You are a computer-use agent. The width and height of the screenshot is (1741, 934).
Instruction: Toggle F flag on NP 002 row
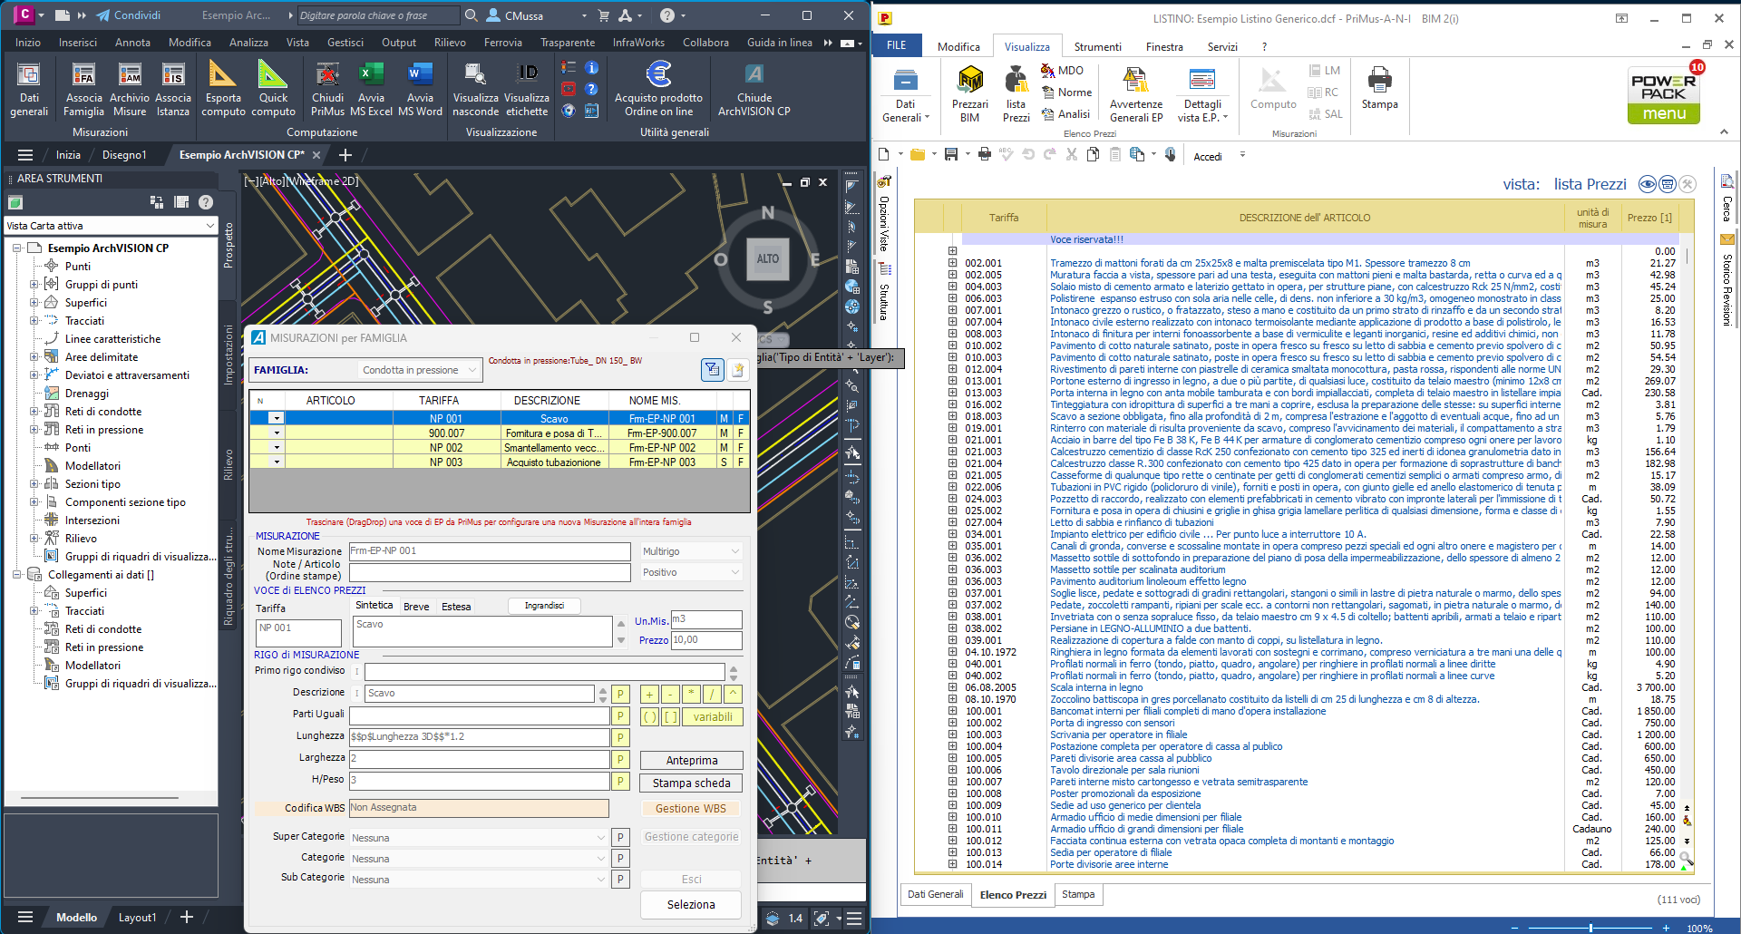pyautogui.click(x=741, y=448)
